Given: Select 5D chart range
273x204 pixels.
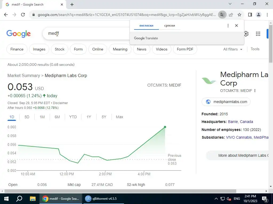Looking at the screenshot, I should coord(27,117).
